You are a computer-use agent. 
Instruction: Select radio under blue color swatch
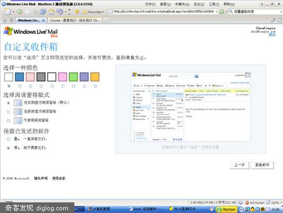[x=20, y=86]
